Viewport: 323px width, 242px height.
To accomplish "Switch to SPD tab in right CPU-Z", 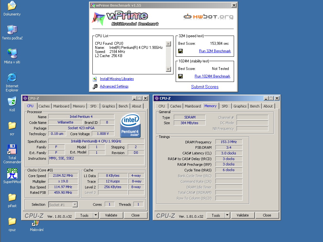I will 225,106.
